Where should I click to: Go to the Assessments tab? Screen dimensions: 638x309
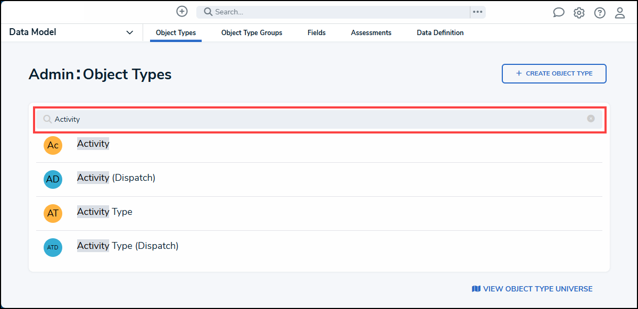[371, 33]
